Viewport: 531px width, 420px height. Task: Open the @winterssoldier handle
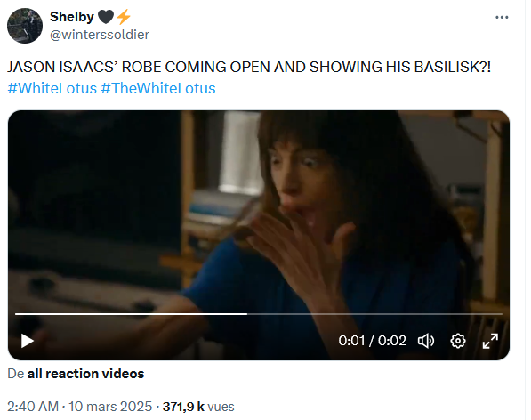100,35
